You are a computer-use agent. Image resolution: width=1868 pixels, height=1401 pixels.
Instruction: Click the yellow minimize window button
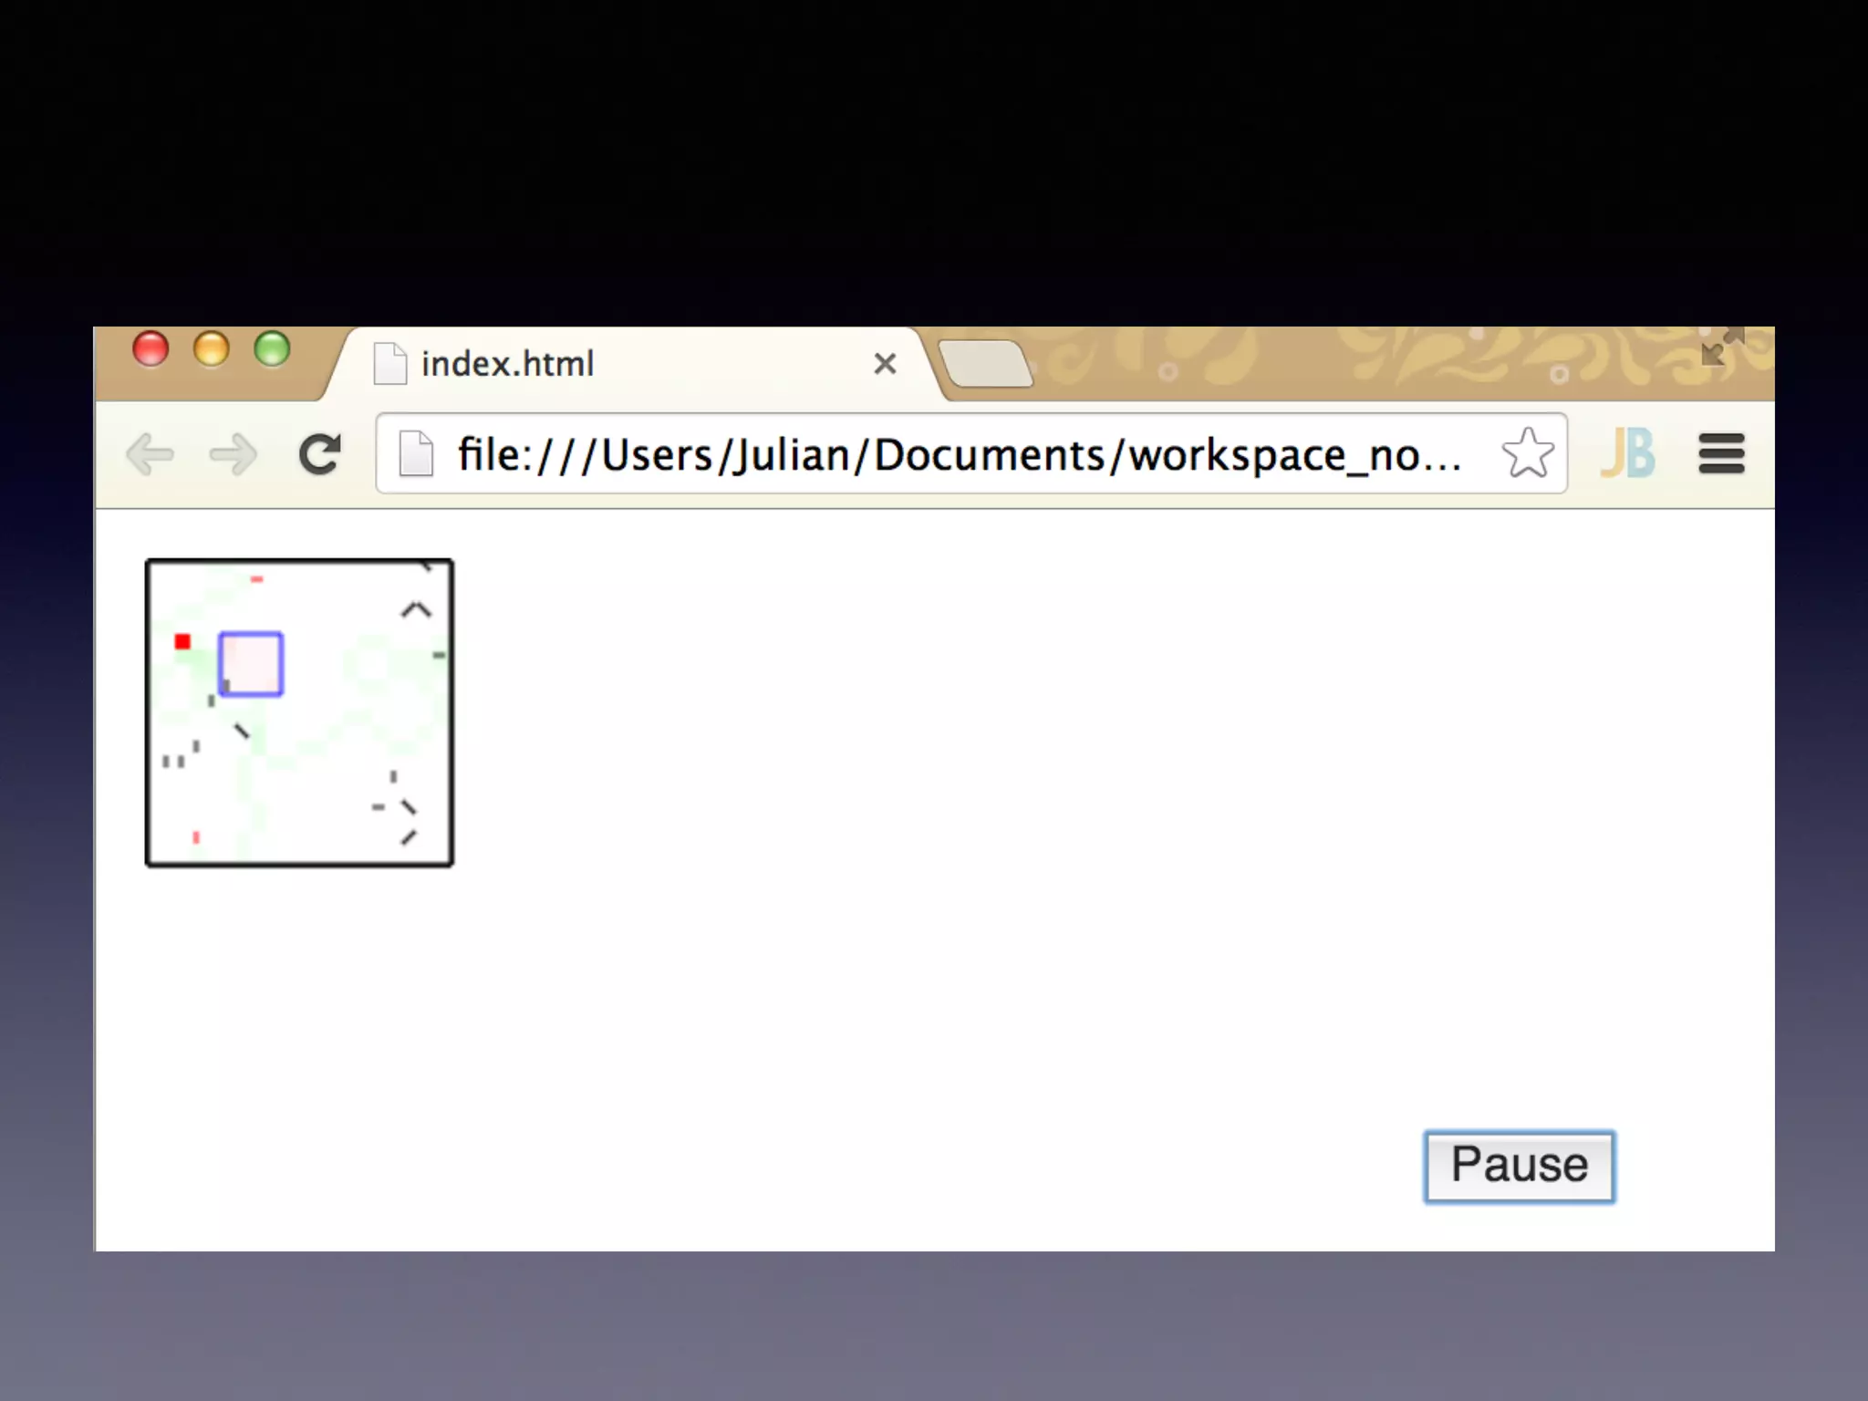pyautogui.click(x=212, y=349)
